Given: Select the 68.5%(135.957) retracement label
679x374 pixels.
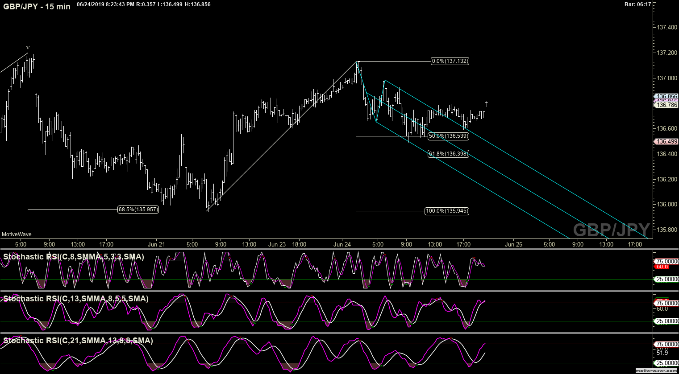Looking at the screenshot, I should pos(138,210).
